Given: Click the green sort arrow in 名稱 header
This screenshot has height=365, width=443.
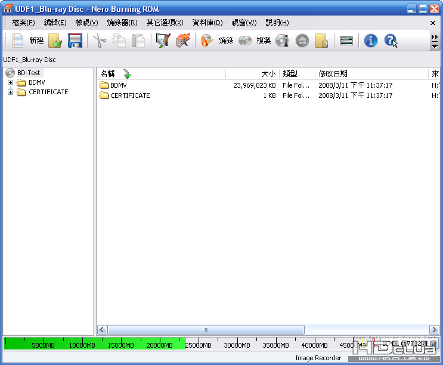Looking at the screenshot, I should [127, 74].
